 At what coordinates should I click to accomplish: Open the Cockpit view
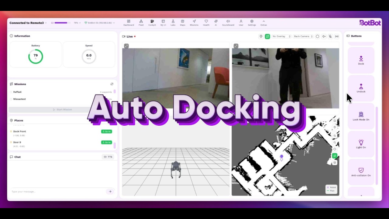point(152,23)
